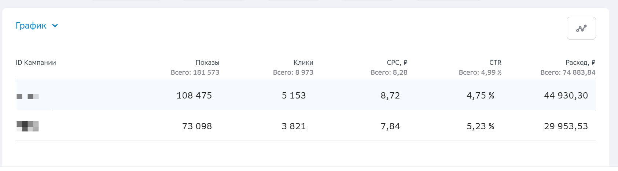Sort by Клики column header
Viewport: 618px width, 171px height.
(x=303, y=63)
